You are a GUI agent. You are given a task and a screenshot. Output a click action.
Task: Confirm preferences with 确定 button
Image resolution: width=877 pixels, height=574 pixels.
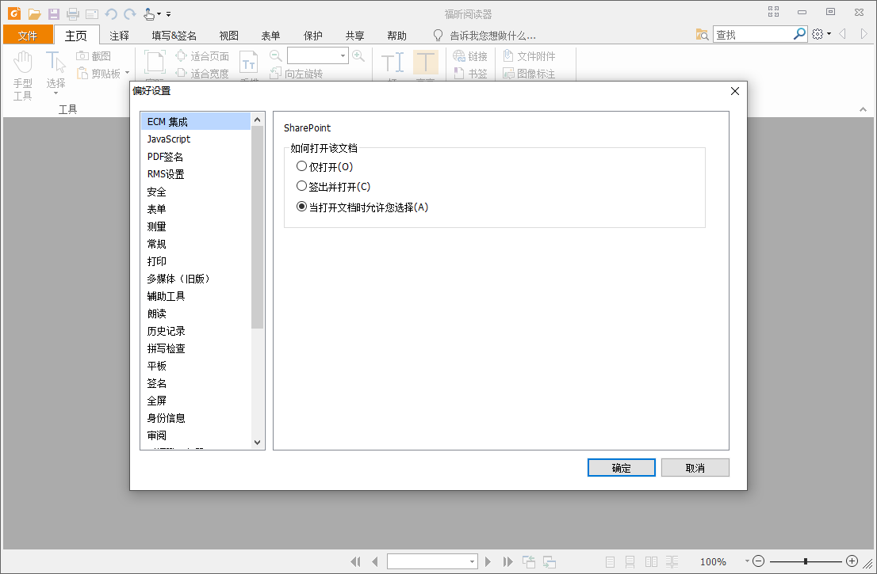621,467
